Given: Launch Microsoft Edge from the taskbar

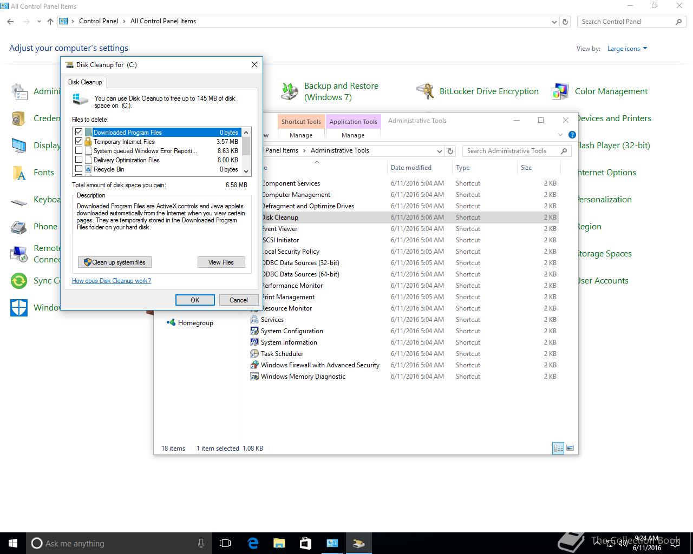Looking at the screenshot, I should tap(253, 543).
